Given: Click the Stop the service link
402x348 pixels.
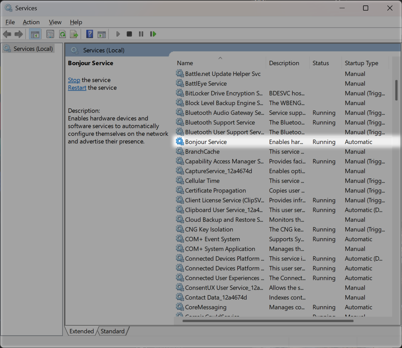Looking at the screenshot, I should coord(74,80).
